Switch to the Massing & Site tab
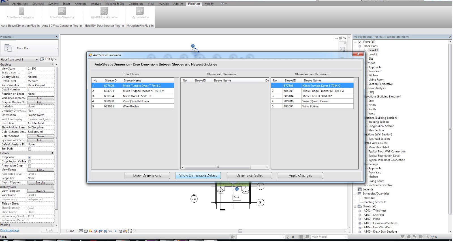This screenshot has width=453, height=245. click(115, 4)
